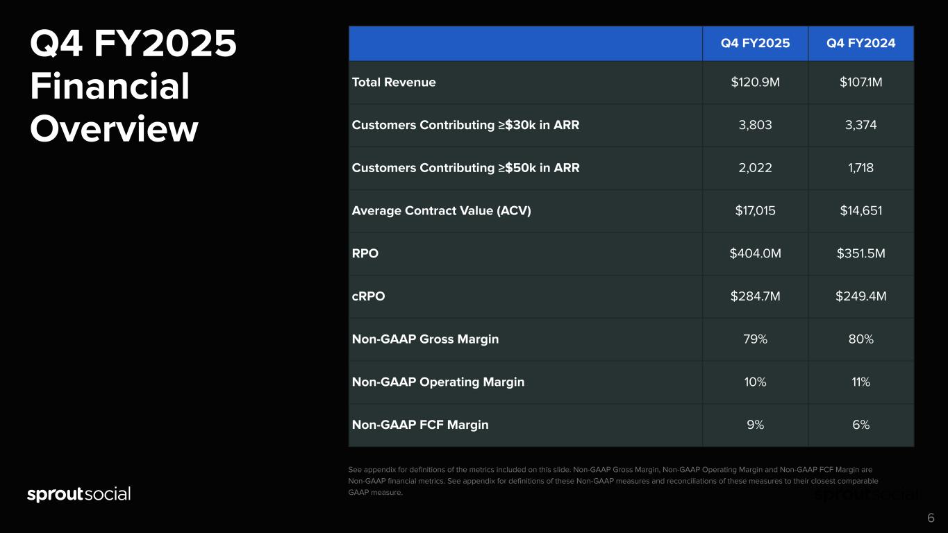Click the Total Revenue row label

[394, 82]
